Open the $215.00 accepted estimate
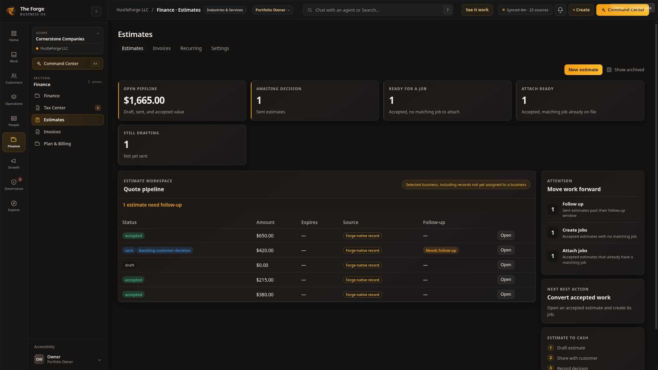 [506, 280]
